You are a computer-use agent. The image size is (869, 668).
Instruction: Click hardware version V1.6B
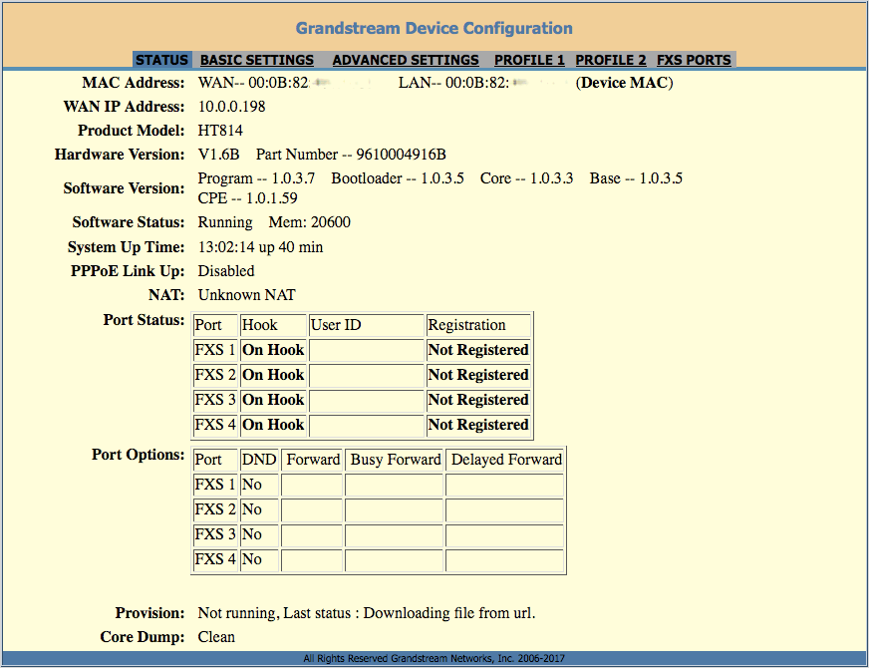(x=219, y=155)
